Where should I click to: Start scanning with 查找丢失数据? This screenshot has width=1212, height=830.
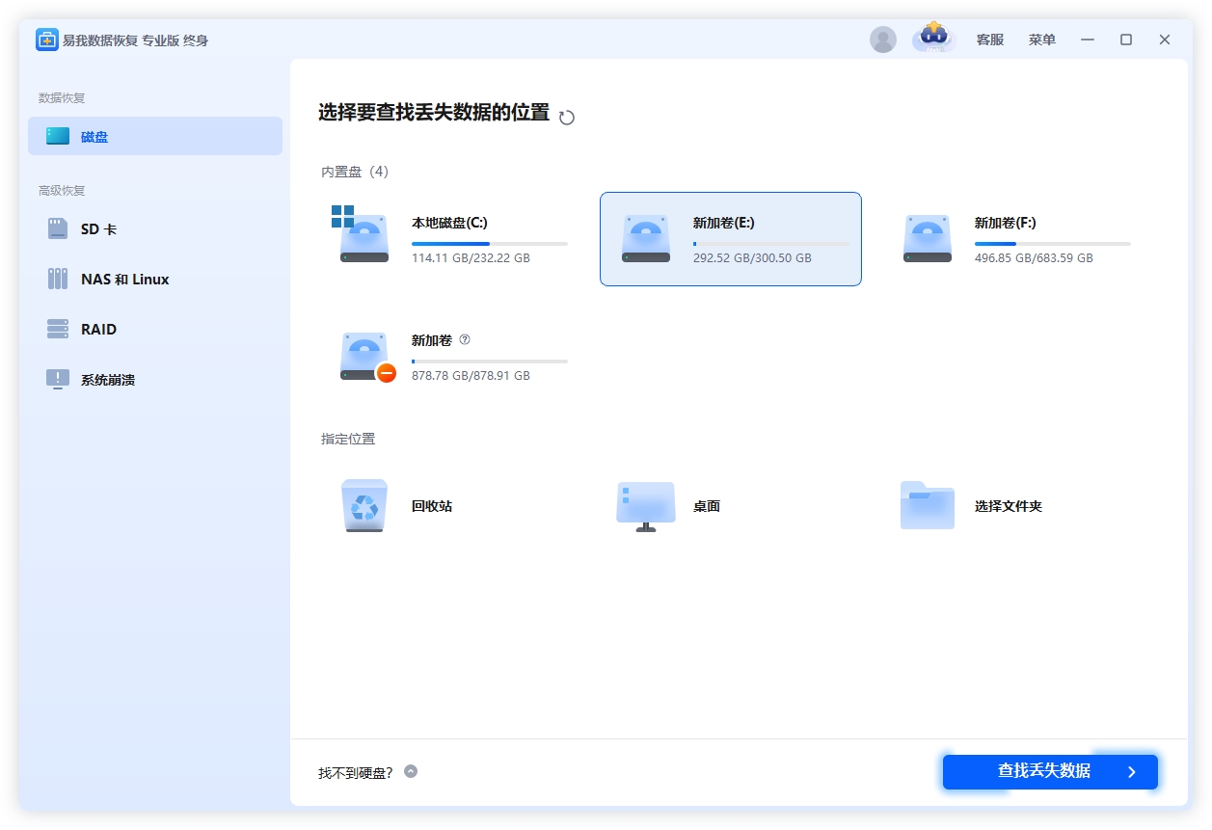pos(1049,771)
